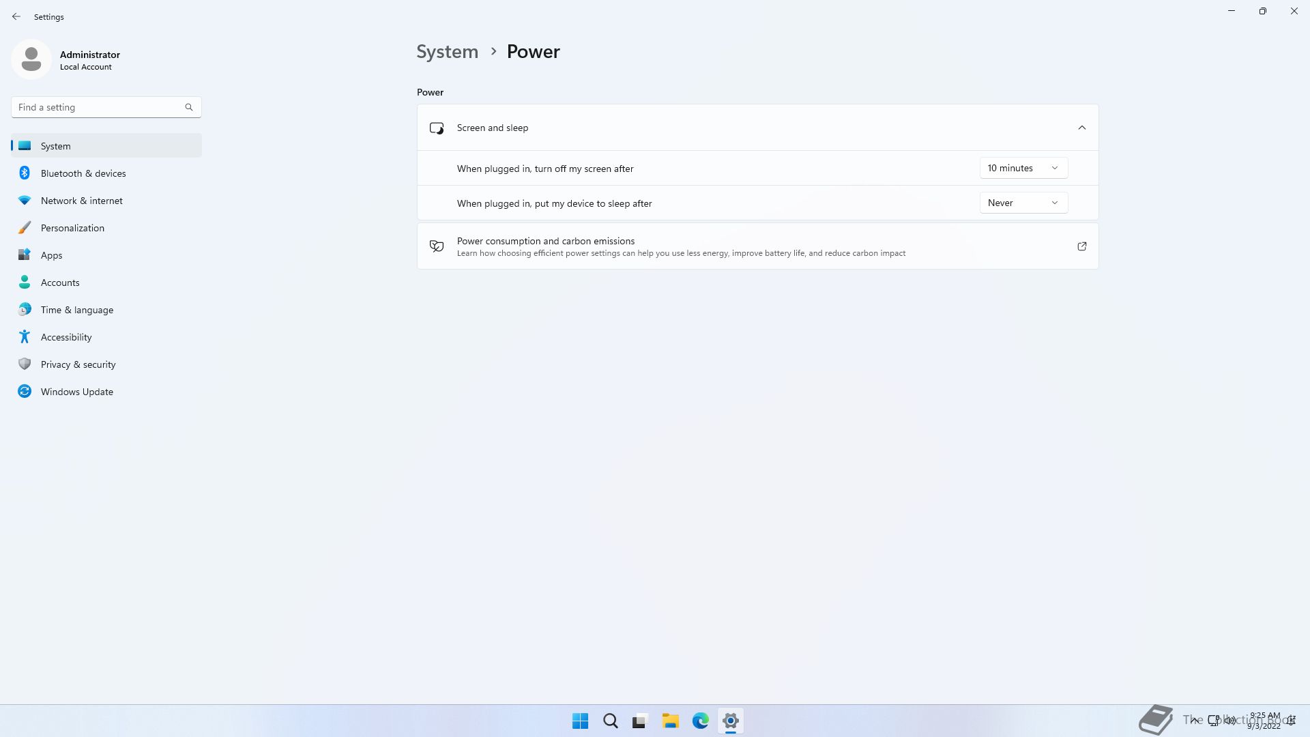Open Microsoft Edge from taskbar
Viewport: 1310px width, 737px height.
(x=700, y=721)
